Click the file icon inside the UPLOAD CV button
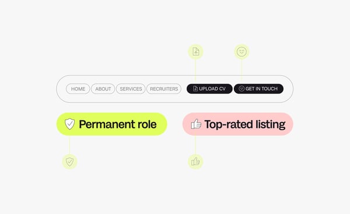 195,88
